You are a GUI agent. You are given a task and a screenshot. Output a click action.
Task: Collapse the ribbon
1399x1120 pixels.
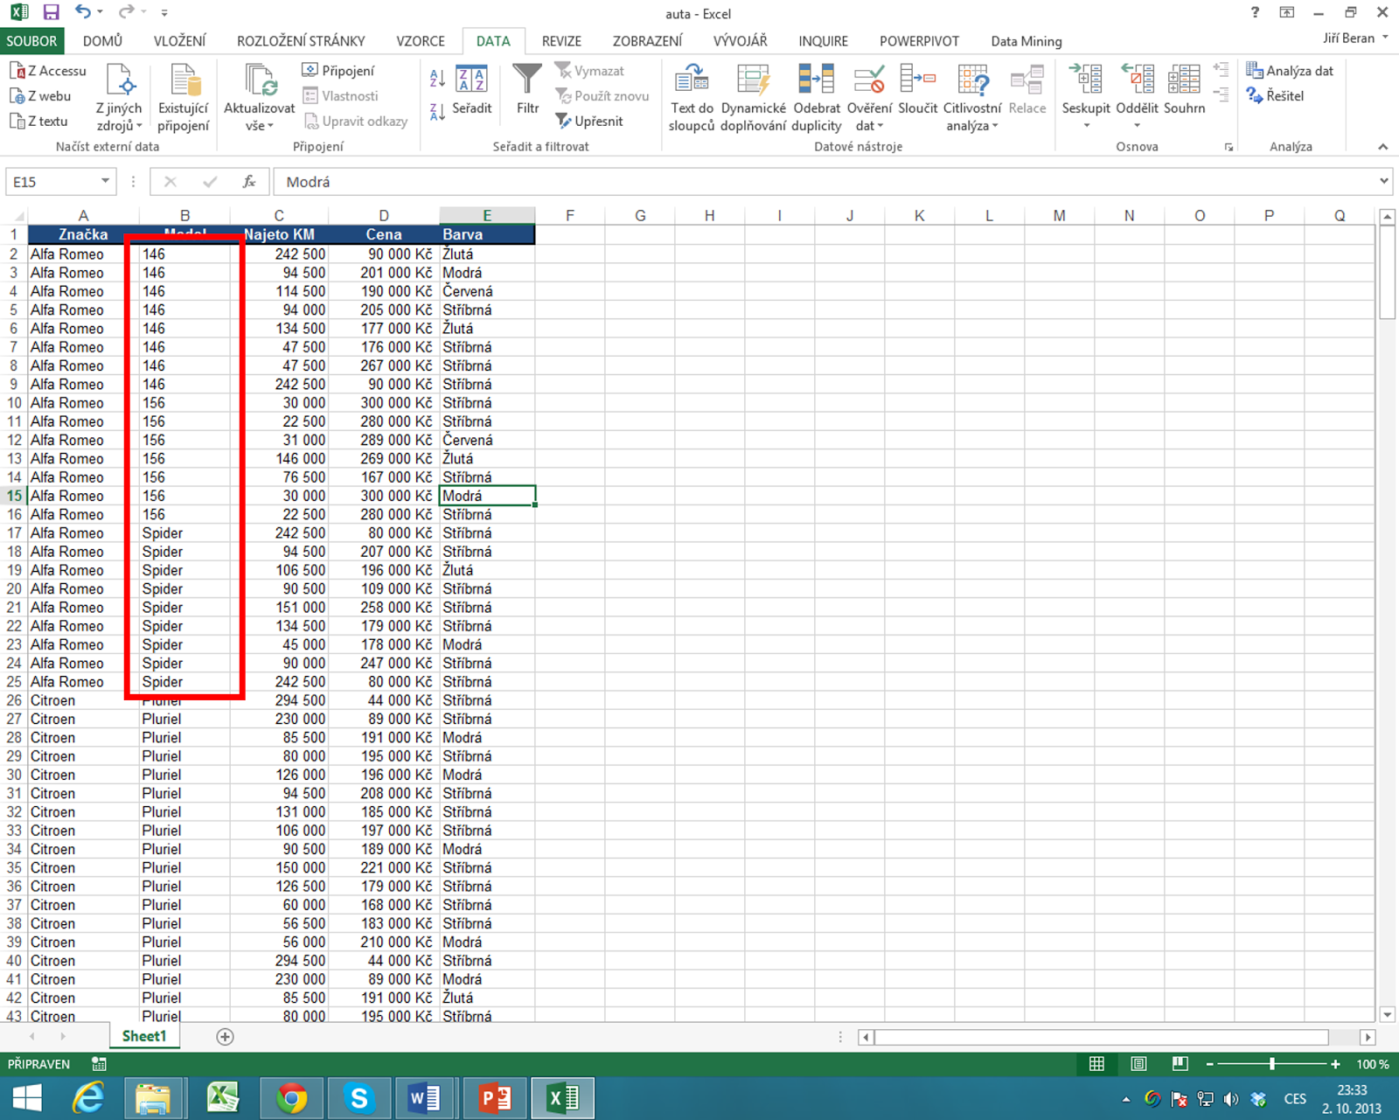pos(1382,146)
